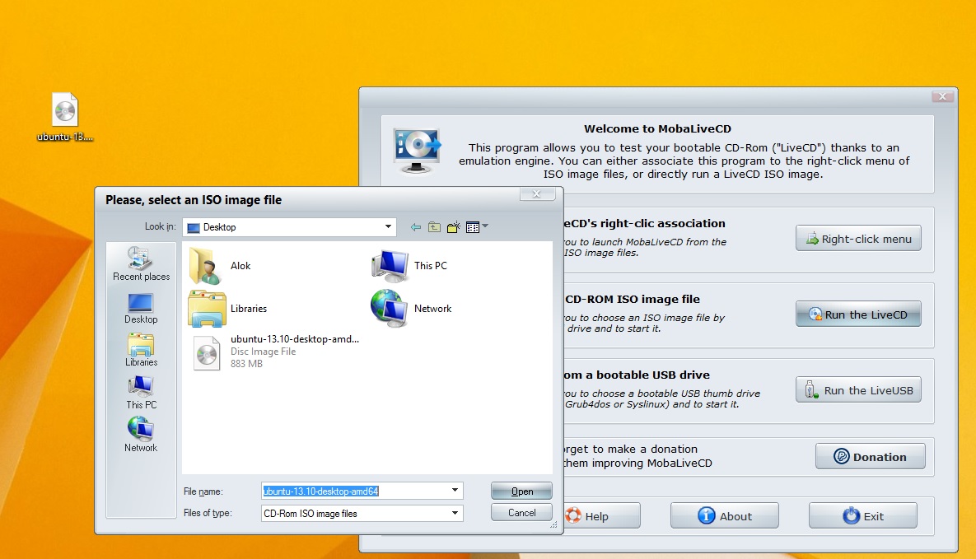Select Libraries in the places sidebar
The width and height of the screenshot is (976, 559).
click(141, 349)
